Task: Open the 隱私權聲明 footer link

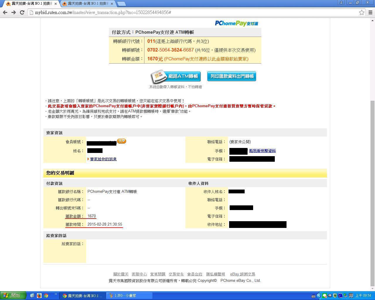Action: [x=216, y=274]
